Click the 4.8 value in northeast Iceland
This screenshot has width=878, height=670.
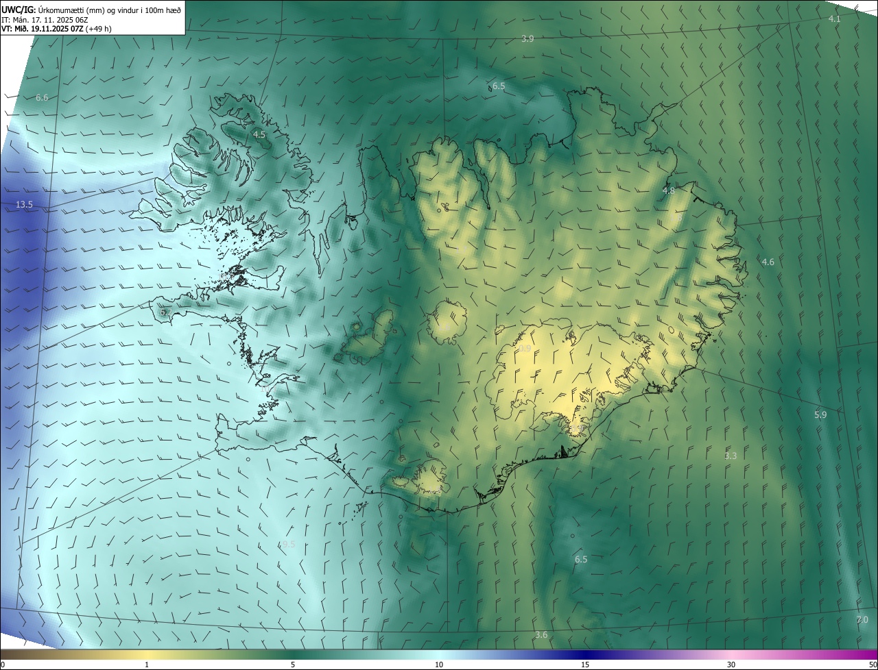coord(669,190)
